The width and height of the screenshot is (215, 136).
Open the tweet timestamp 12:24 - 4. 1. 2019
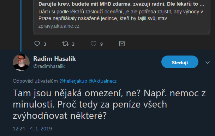tap(32, 129)
